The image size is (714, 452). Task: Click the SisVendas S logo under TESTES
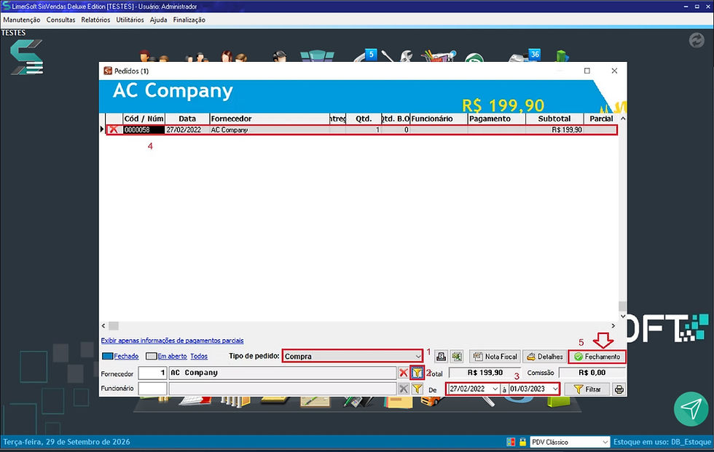pyautogui.click(x=27, y=58)
